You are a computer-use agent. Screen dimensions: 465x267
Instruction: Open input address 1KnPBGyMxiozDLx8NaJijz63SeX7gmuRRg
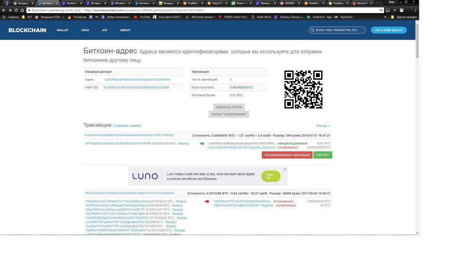click(x=115, y=205)
